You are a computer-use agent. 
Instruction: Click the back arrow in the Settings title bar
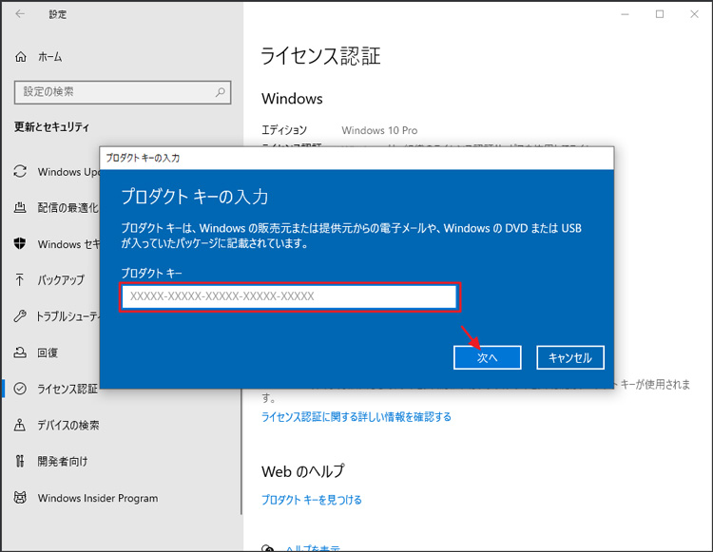20,14
